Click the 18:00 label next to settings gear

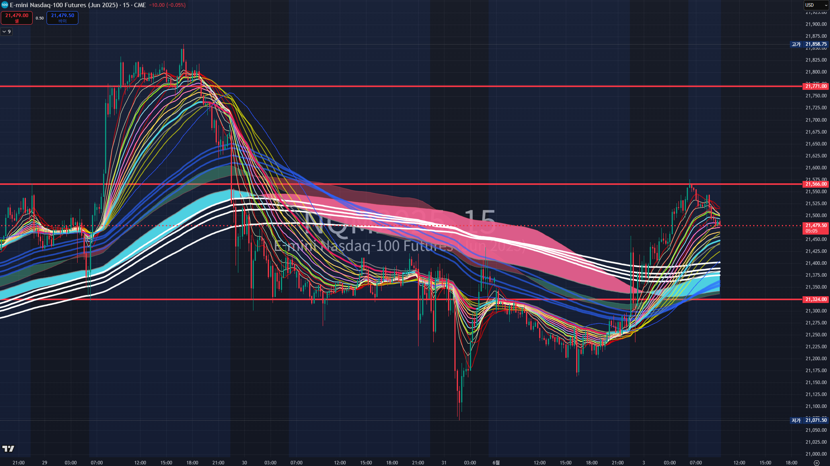click(791, 463)
